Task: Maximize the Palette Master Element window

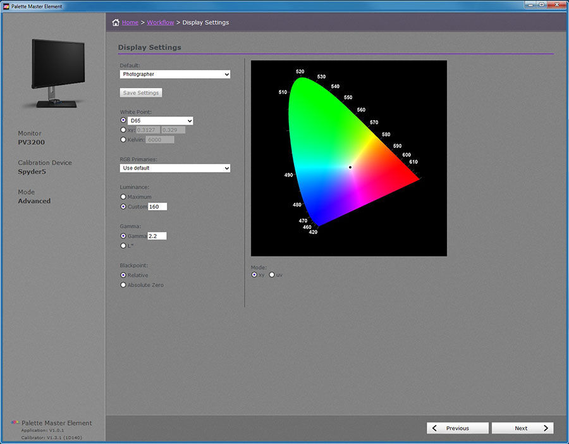Action: pos(541,4)
